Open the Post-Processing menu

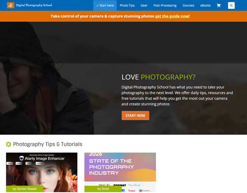pos(165,5)
